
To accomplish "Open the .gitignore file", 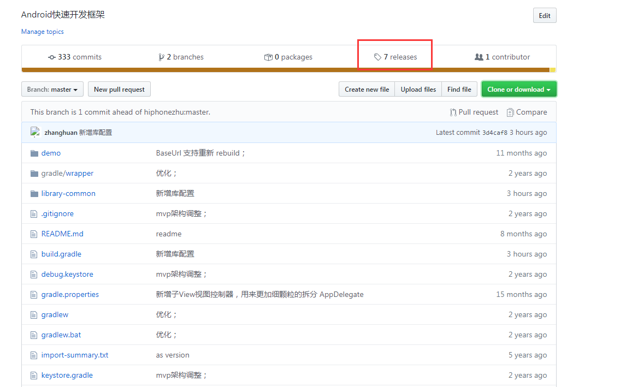I will (57, 214).
